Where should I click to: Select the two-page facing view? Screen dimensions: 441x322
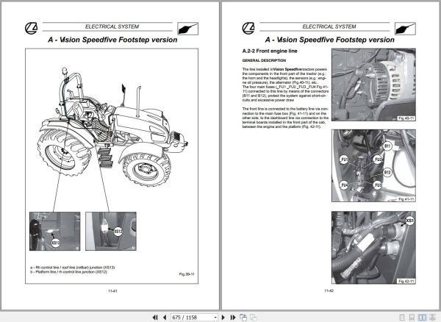click(x=422, y=318)
